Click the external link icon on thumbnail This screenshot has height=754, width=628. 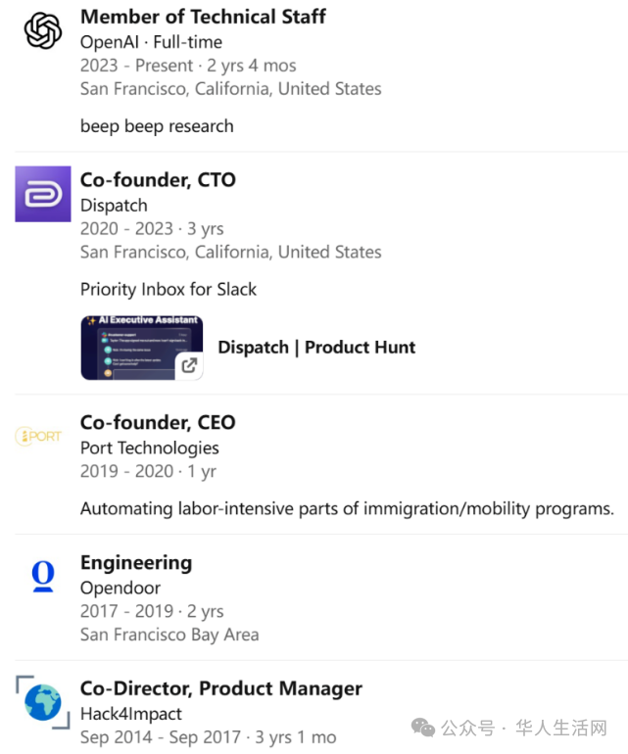189,365
